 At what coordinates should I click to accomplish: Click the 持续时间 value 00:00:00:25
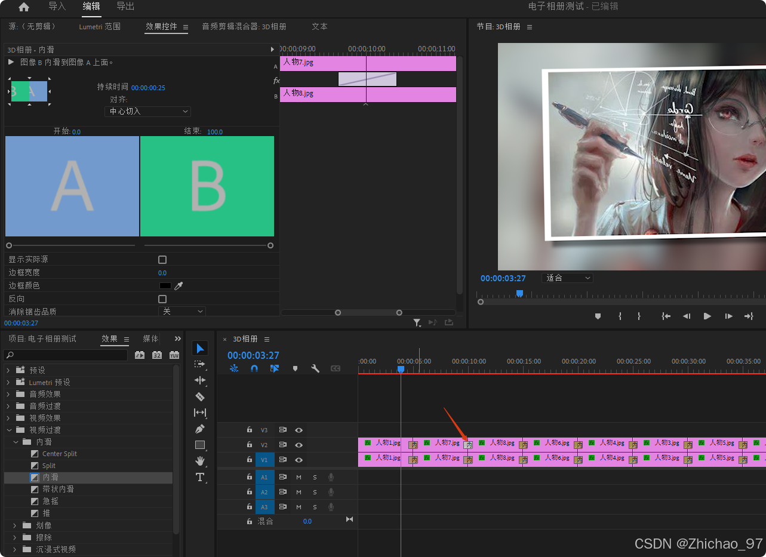pos(148,88)
